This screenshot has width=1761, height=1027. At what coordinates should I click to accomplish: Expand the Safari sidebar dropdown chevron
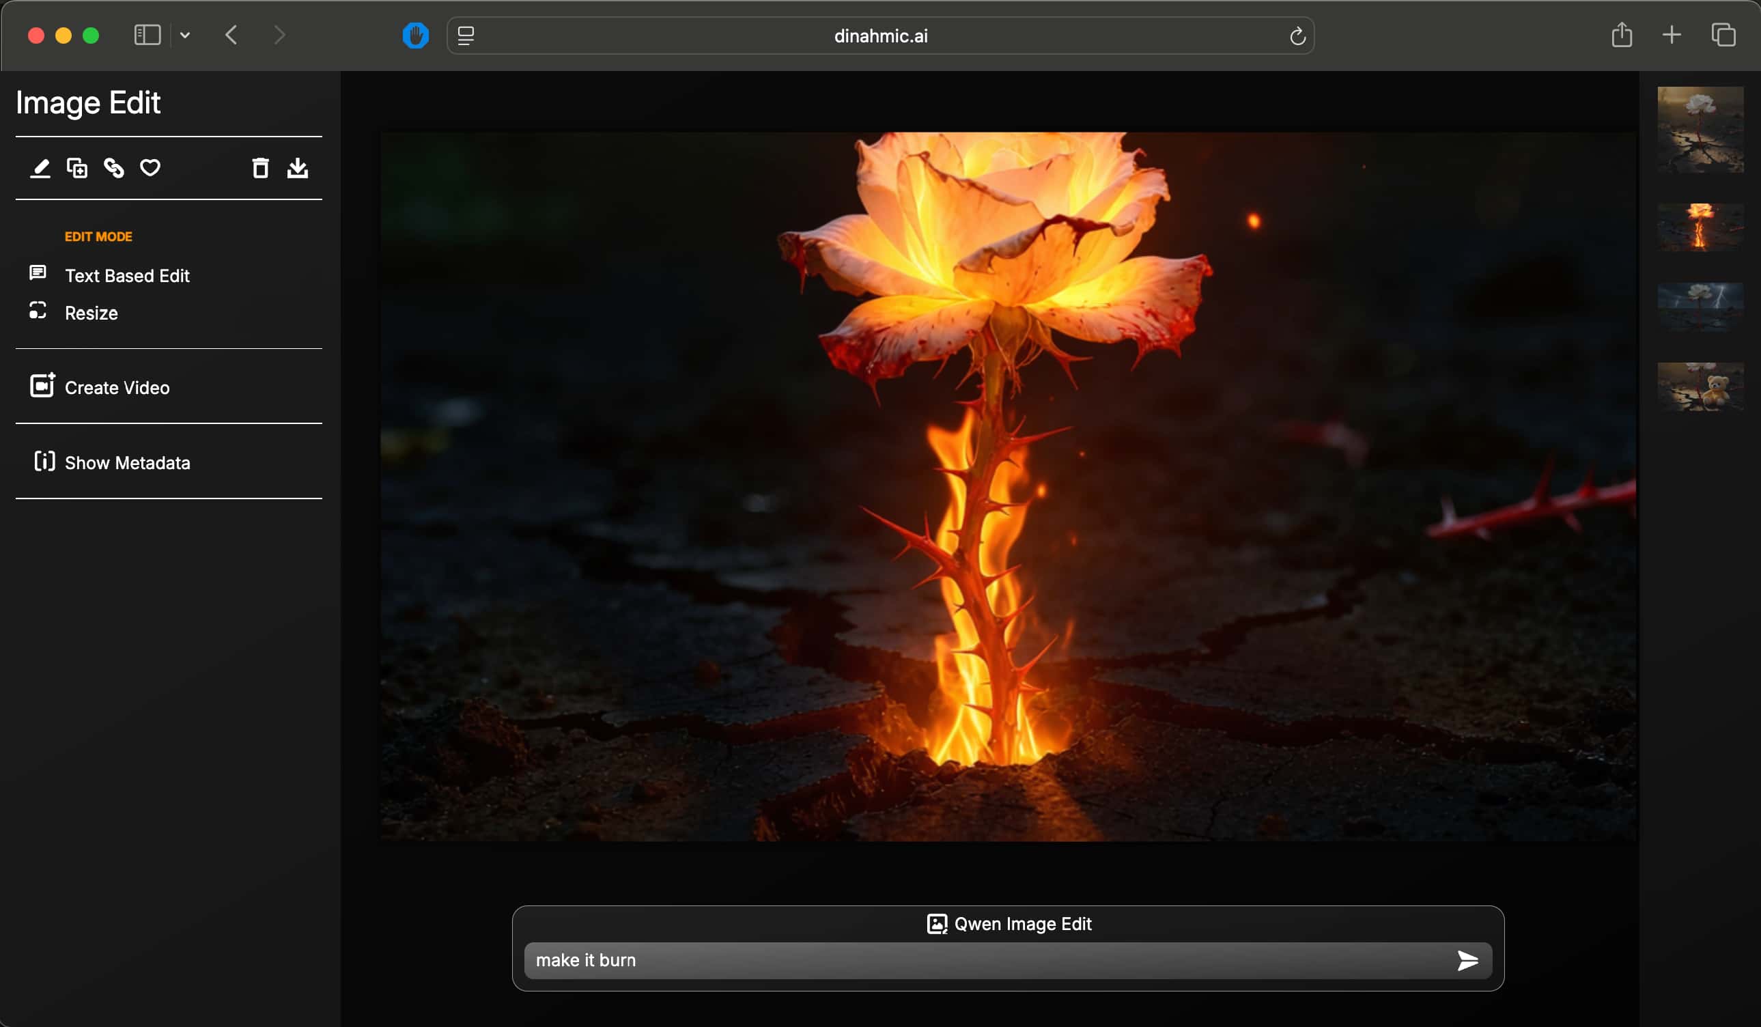click(x=185, y=35)
